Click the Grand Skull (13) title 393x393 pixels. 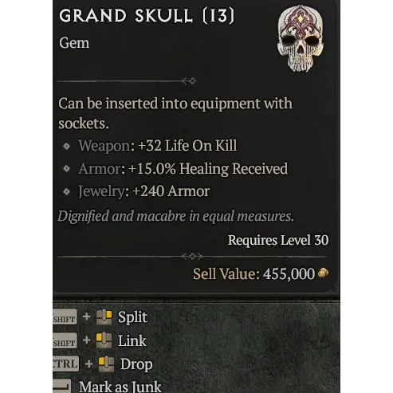tap(147, 16)
